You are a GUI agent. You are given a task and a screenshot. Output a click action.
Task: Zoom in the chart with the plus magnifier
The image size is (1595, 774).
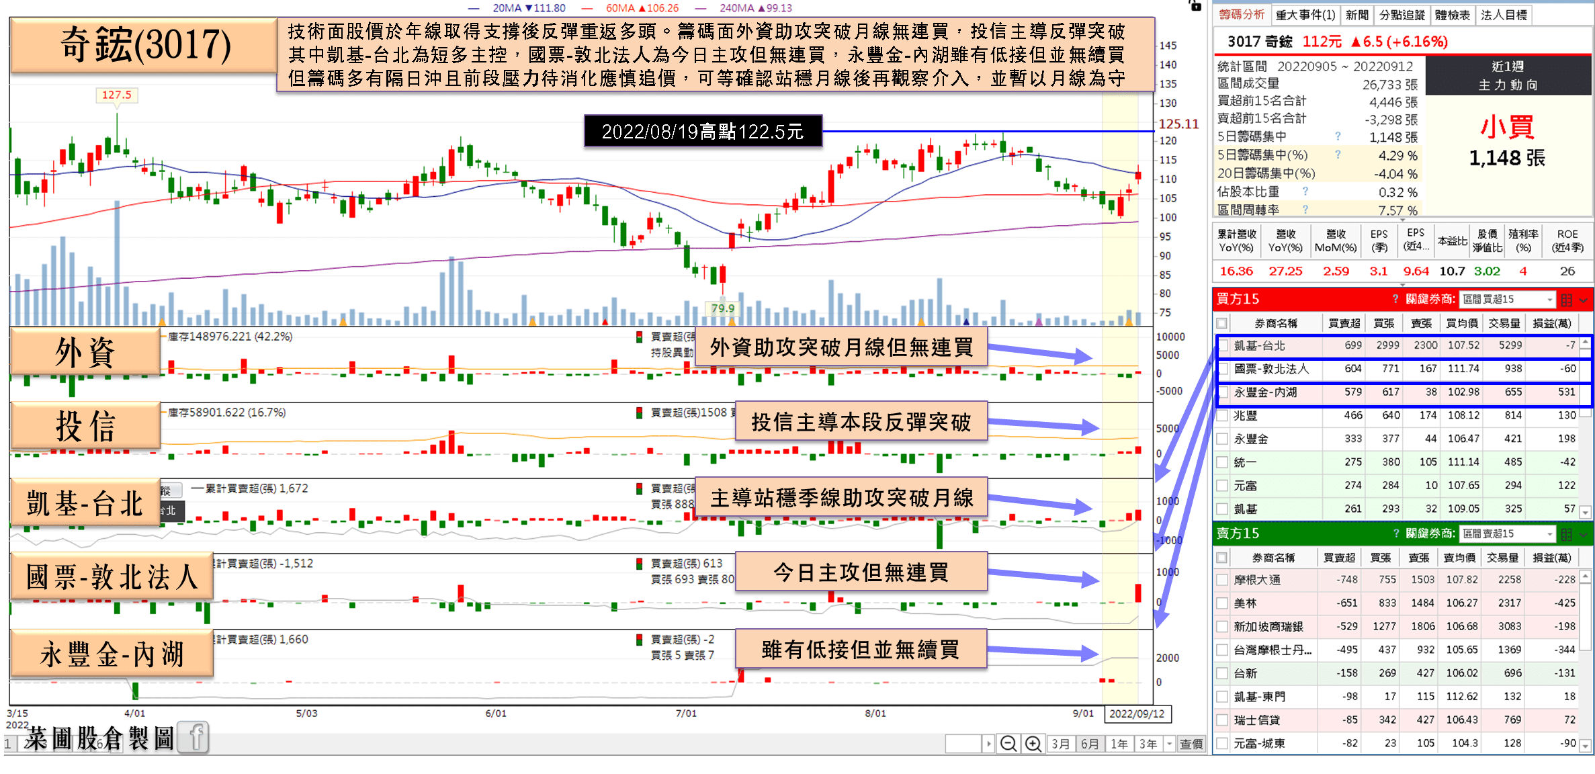(1033, 744)
